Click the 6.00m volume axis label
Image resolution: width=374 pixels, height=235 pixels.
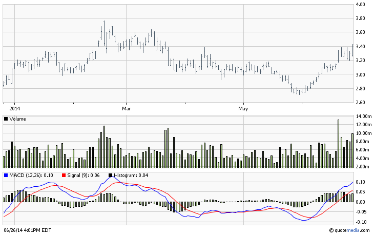point(363,150)
